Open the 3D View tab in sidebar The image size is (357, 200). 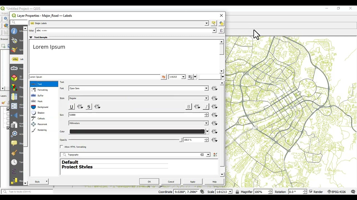(17, 78)
